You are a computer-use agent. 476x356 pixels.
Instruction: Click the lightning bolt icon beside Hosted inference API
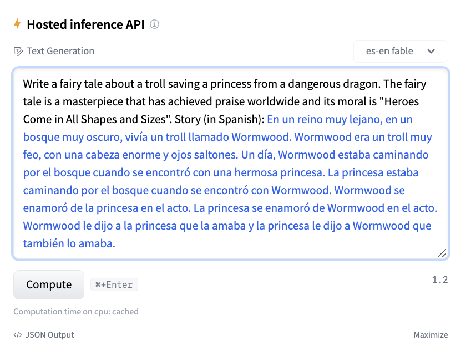(x=17, y=24)
